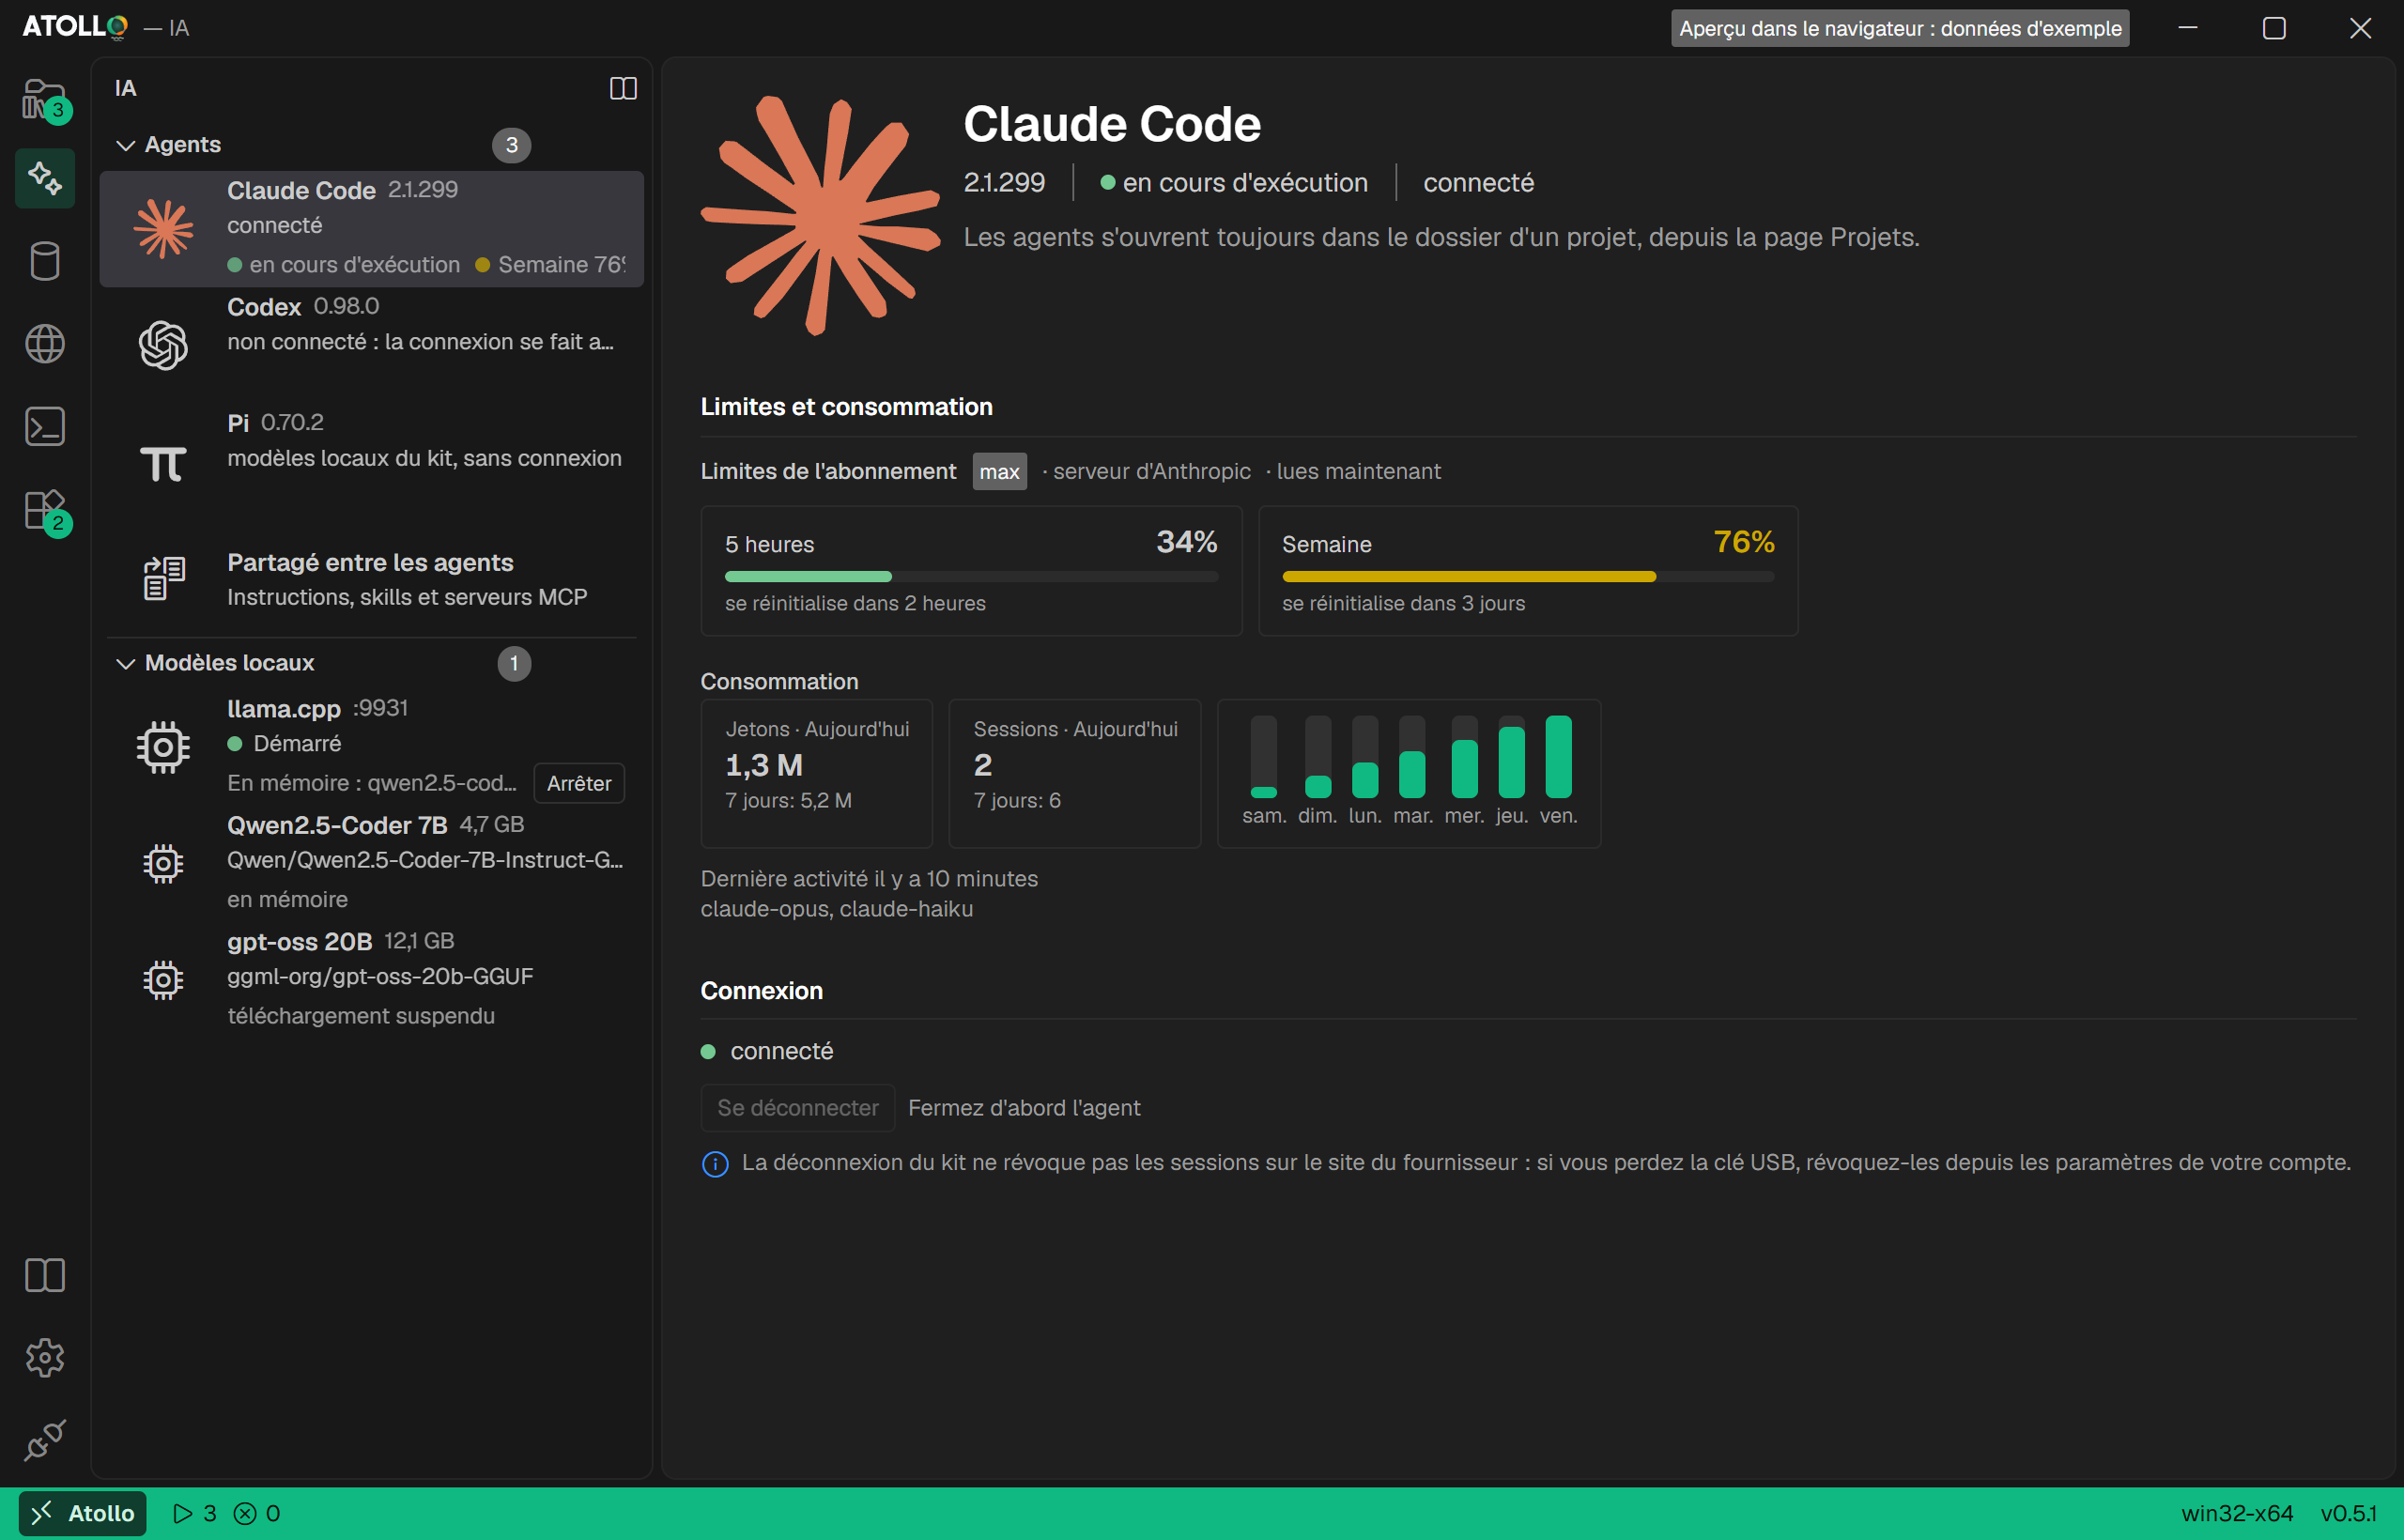
Task: Click the Jetons Aujourd'hui 1,3 M card
Action: 817,774
